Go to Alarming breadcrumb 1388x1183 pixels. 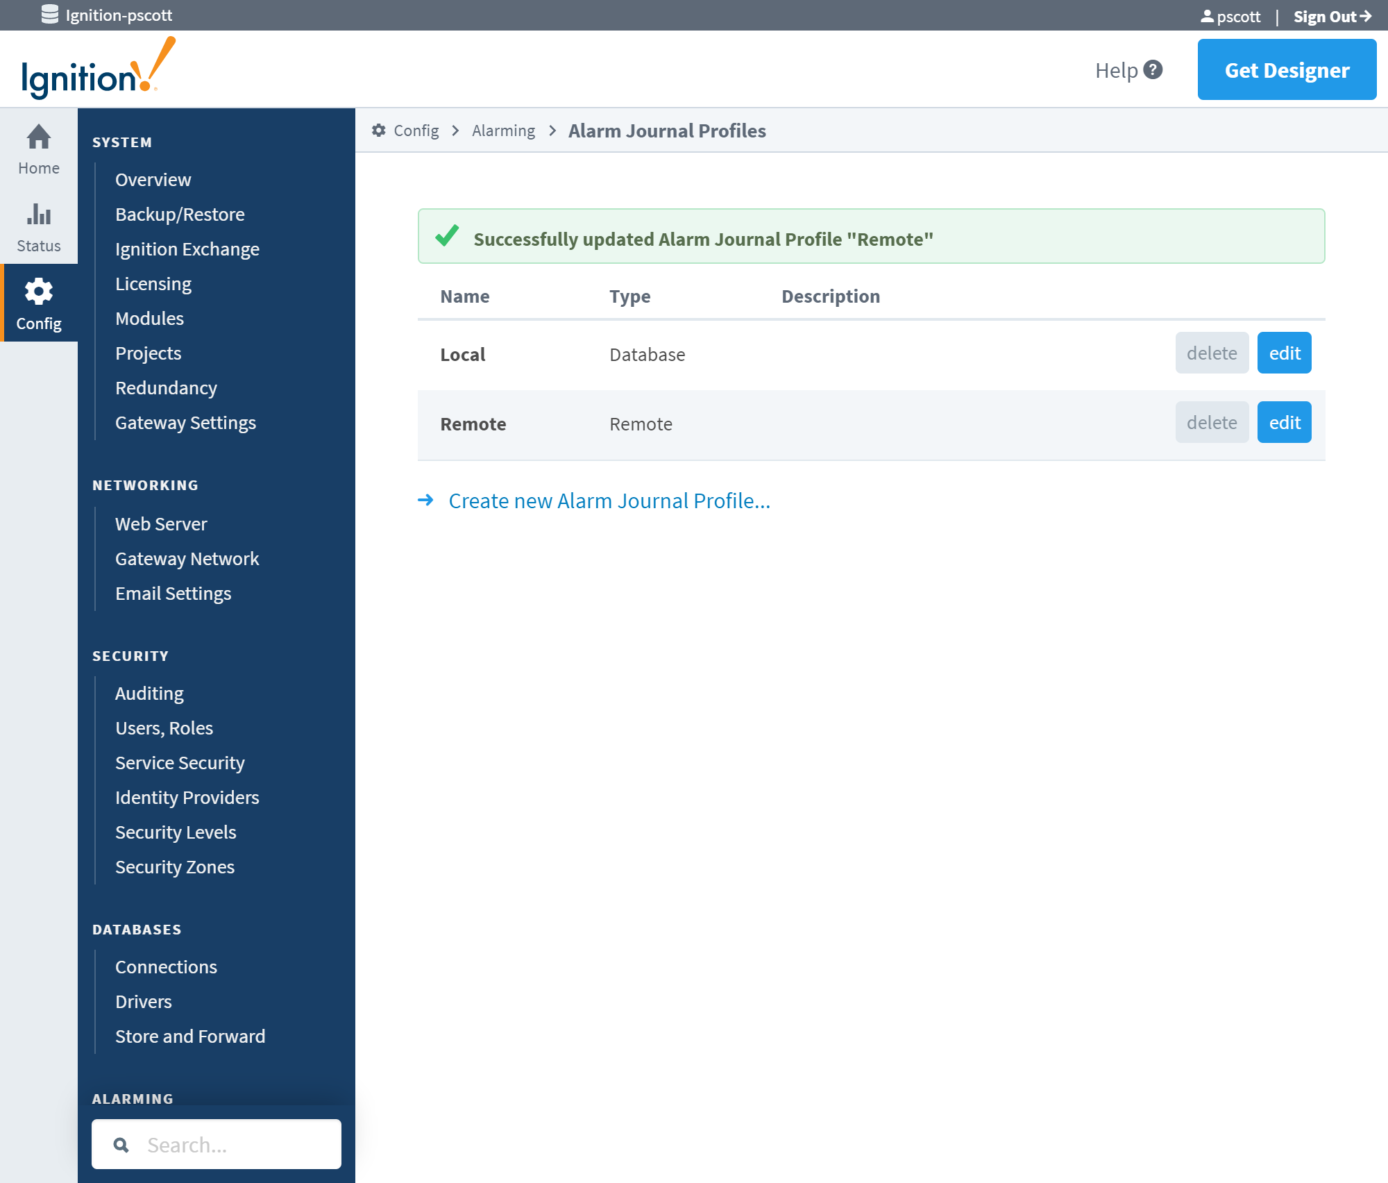tap(504, 131)
